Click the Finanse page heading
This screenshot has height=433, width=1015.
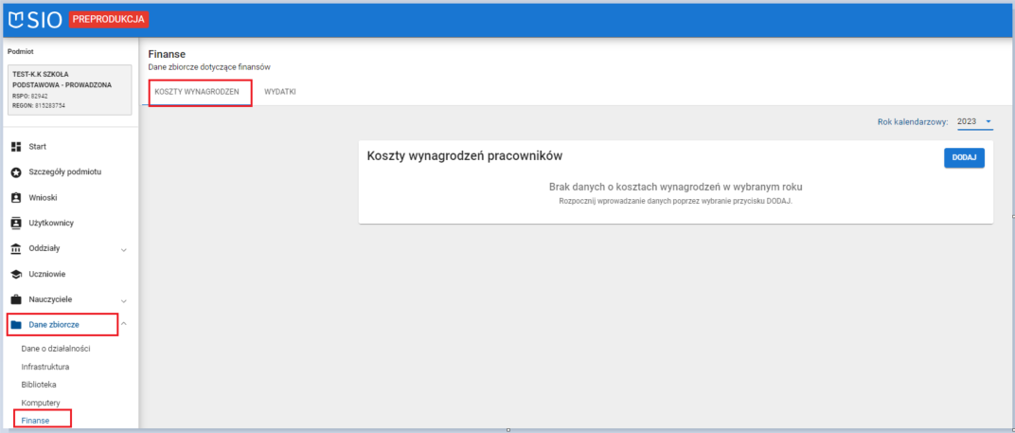(x=167, y=54)
